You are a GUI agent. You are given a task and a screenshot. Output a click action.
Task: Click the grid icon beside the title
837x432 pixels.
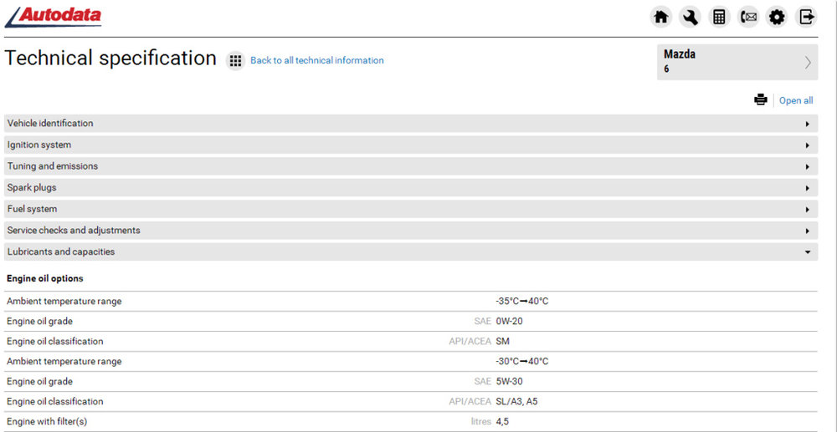(x=235, y=61)
